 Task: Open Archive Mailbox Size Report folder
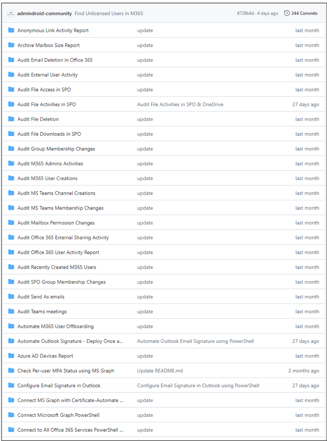tap(48, 45)
